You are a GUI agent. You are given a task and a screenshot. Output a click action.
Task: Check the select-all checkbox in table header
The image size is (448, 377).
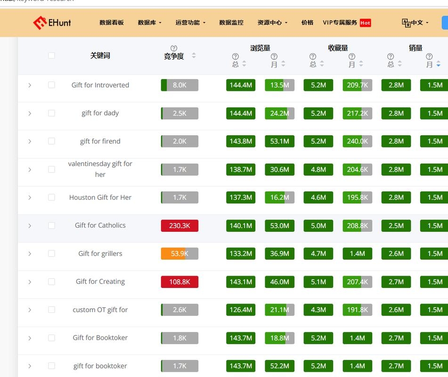click(51, 55)
